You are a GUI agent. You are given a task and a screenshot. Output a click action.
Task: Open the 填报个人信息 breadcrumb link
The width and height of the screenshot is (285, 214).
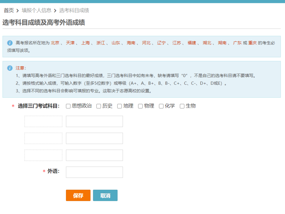click(36, 11)
